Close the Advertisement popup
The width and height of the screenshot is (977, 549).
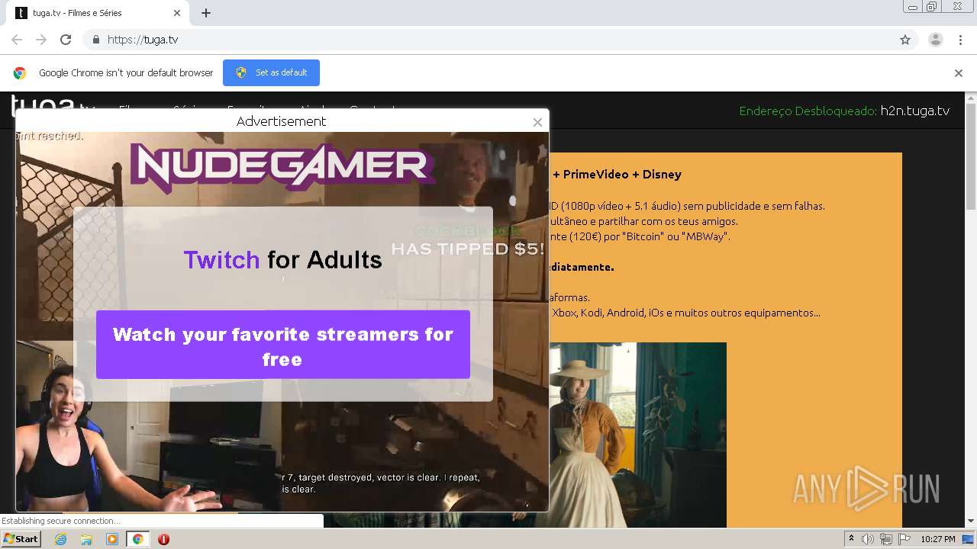coord(537,122)
